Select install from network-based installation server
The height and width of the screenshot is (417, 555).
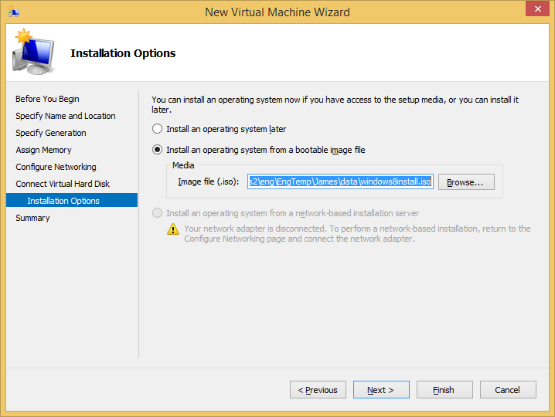(x=158, y=213)
